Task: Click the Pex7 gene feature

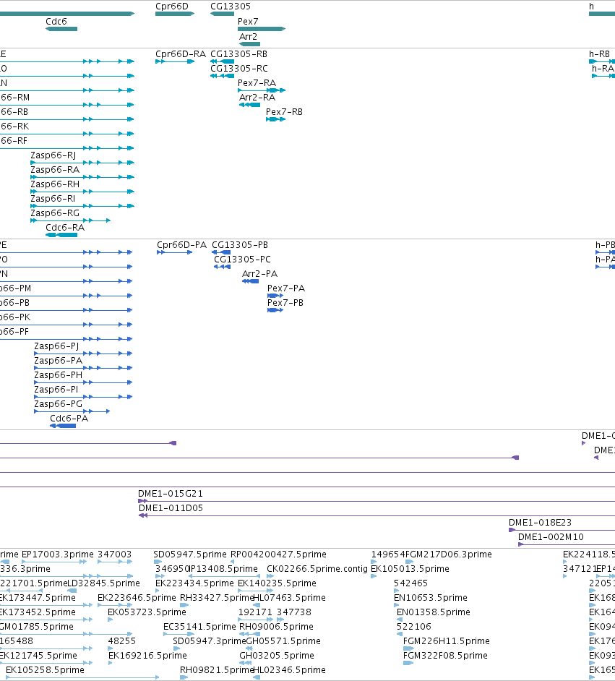Action: (x=262, y=29)
